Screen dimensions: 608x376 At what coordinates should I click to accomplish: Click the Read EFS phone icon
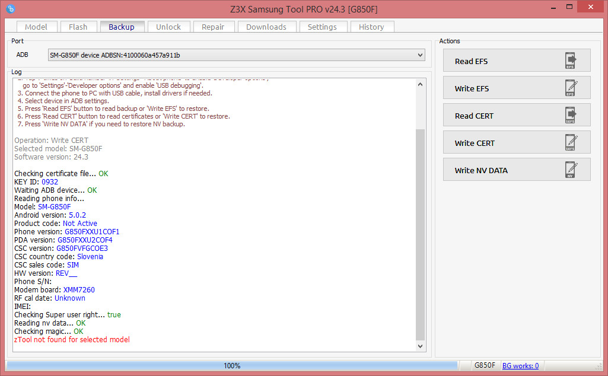(571, 60)
